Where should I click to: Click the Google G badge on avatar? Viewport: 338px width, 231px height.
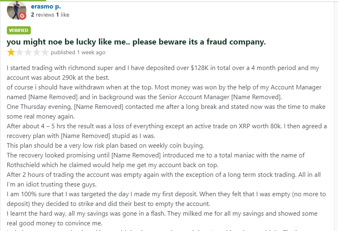point(22,16)
